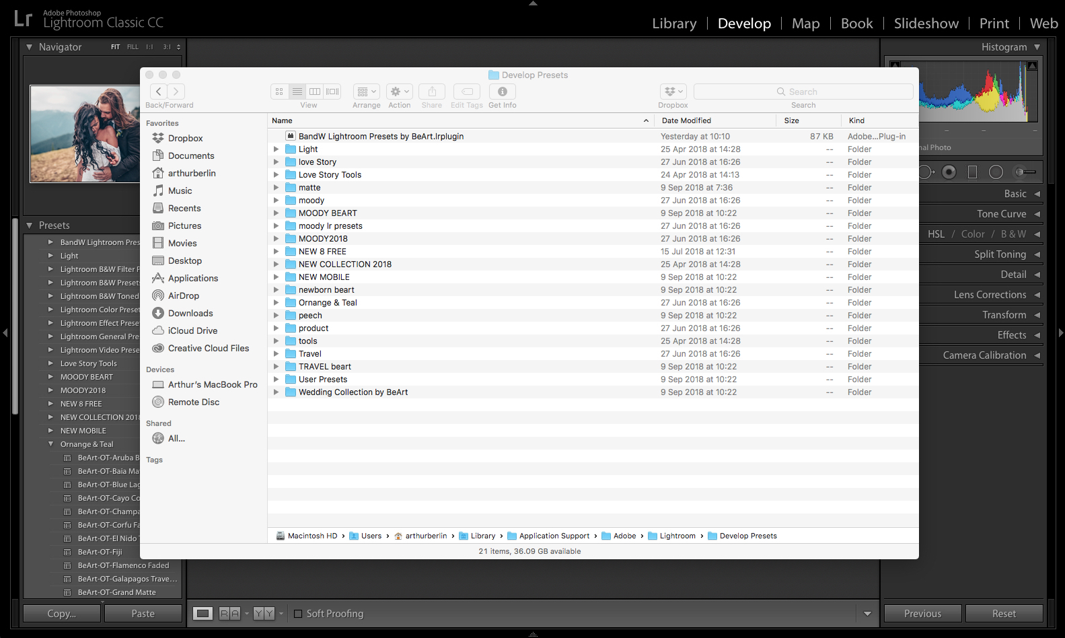This screenshot has height=638, width=1065.
Task: Click the Finder Back arrow button
Action: click(158, 92)
